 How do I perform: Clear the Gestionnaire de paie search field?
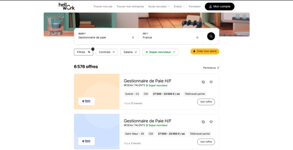133,38
